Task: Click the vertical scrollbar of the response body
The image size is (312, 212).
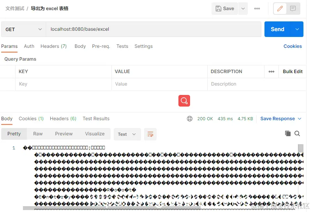Action: (300, 148)
